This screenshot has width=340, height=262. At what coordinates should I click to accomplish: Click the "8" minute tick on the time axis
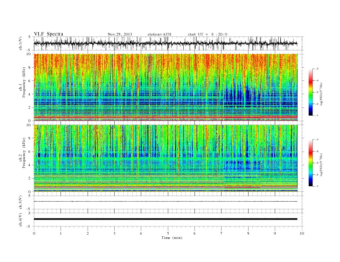(x=248, y=233)
